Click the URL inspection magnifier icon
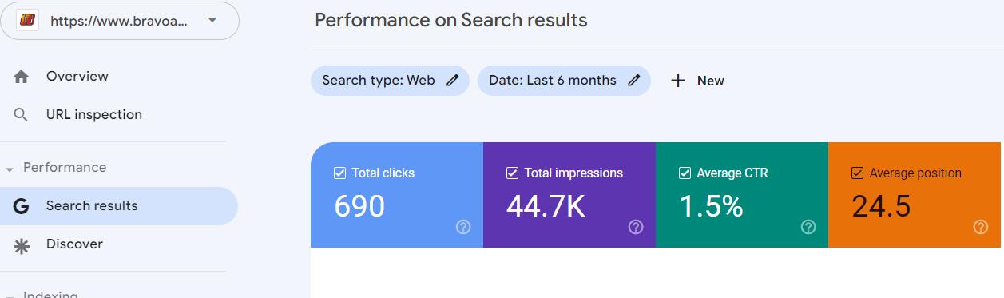Viewport: 1004px width, 298px height. [x=22, y=115]
